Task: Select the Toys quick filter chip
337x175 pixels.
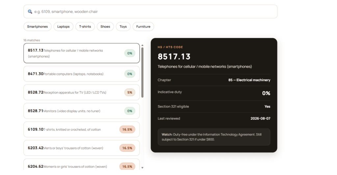Action: click(x=123, y=27)
